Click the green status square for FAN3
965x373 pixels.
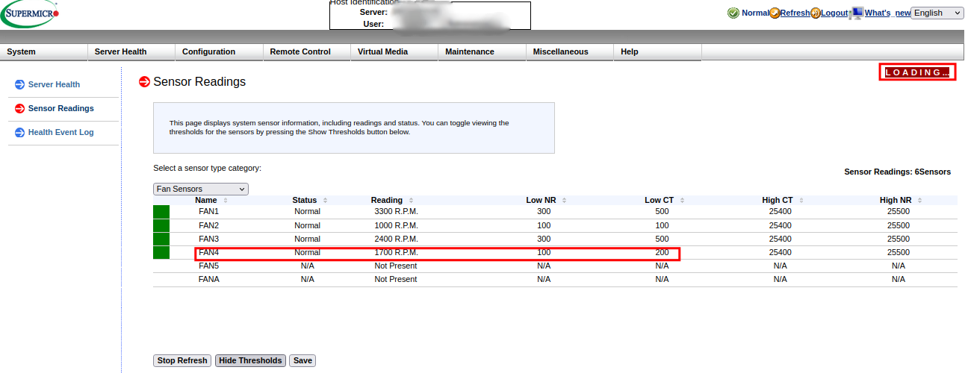pyautogui.click(x=161, y=239)
